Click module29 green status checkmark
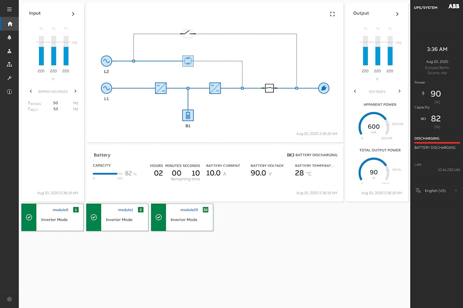Image resolution: width=463 pixels, height=308 pixels. pos(158,217)
